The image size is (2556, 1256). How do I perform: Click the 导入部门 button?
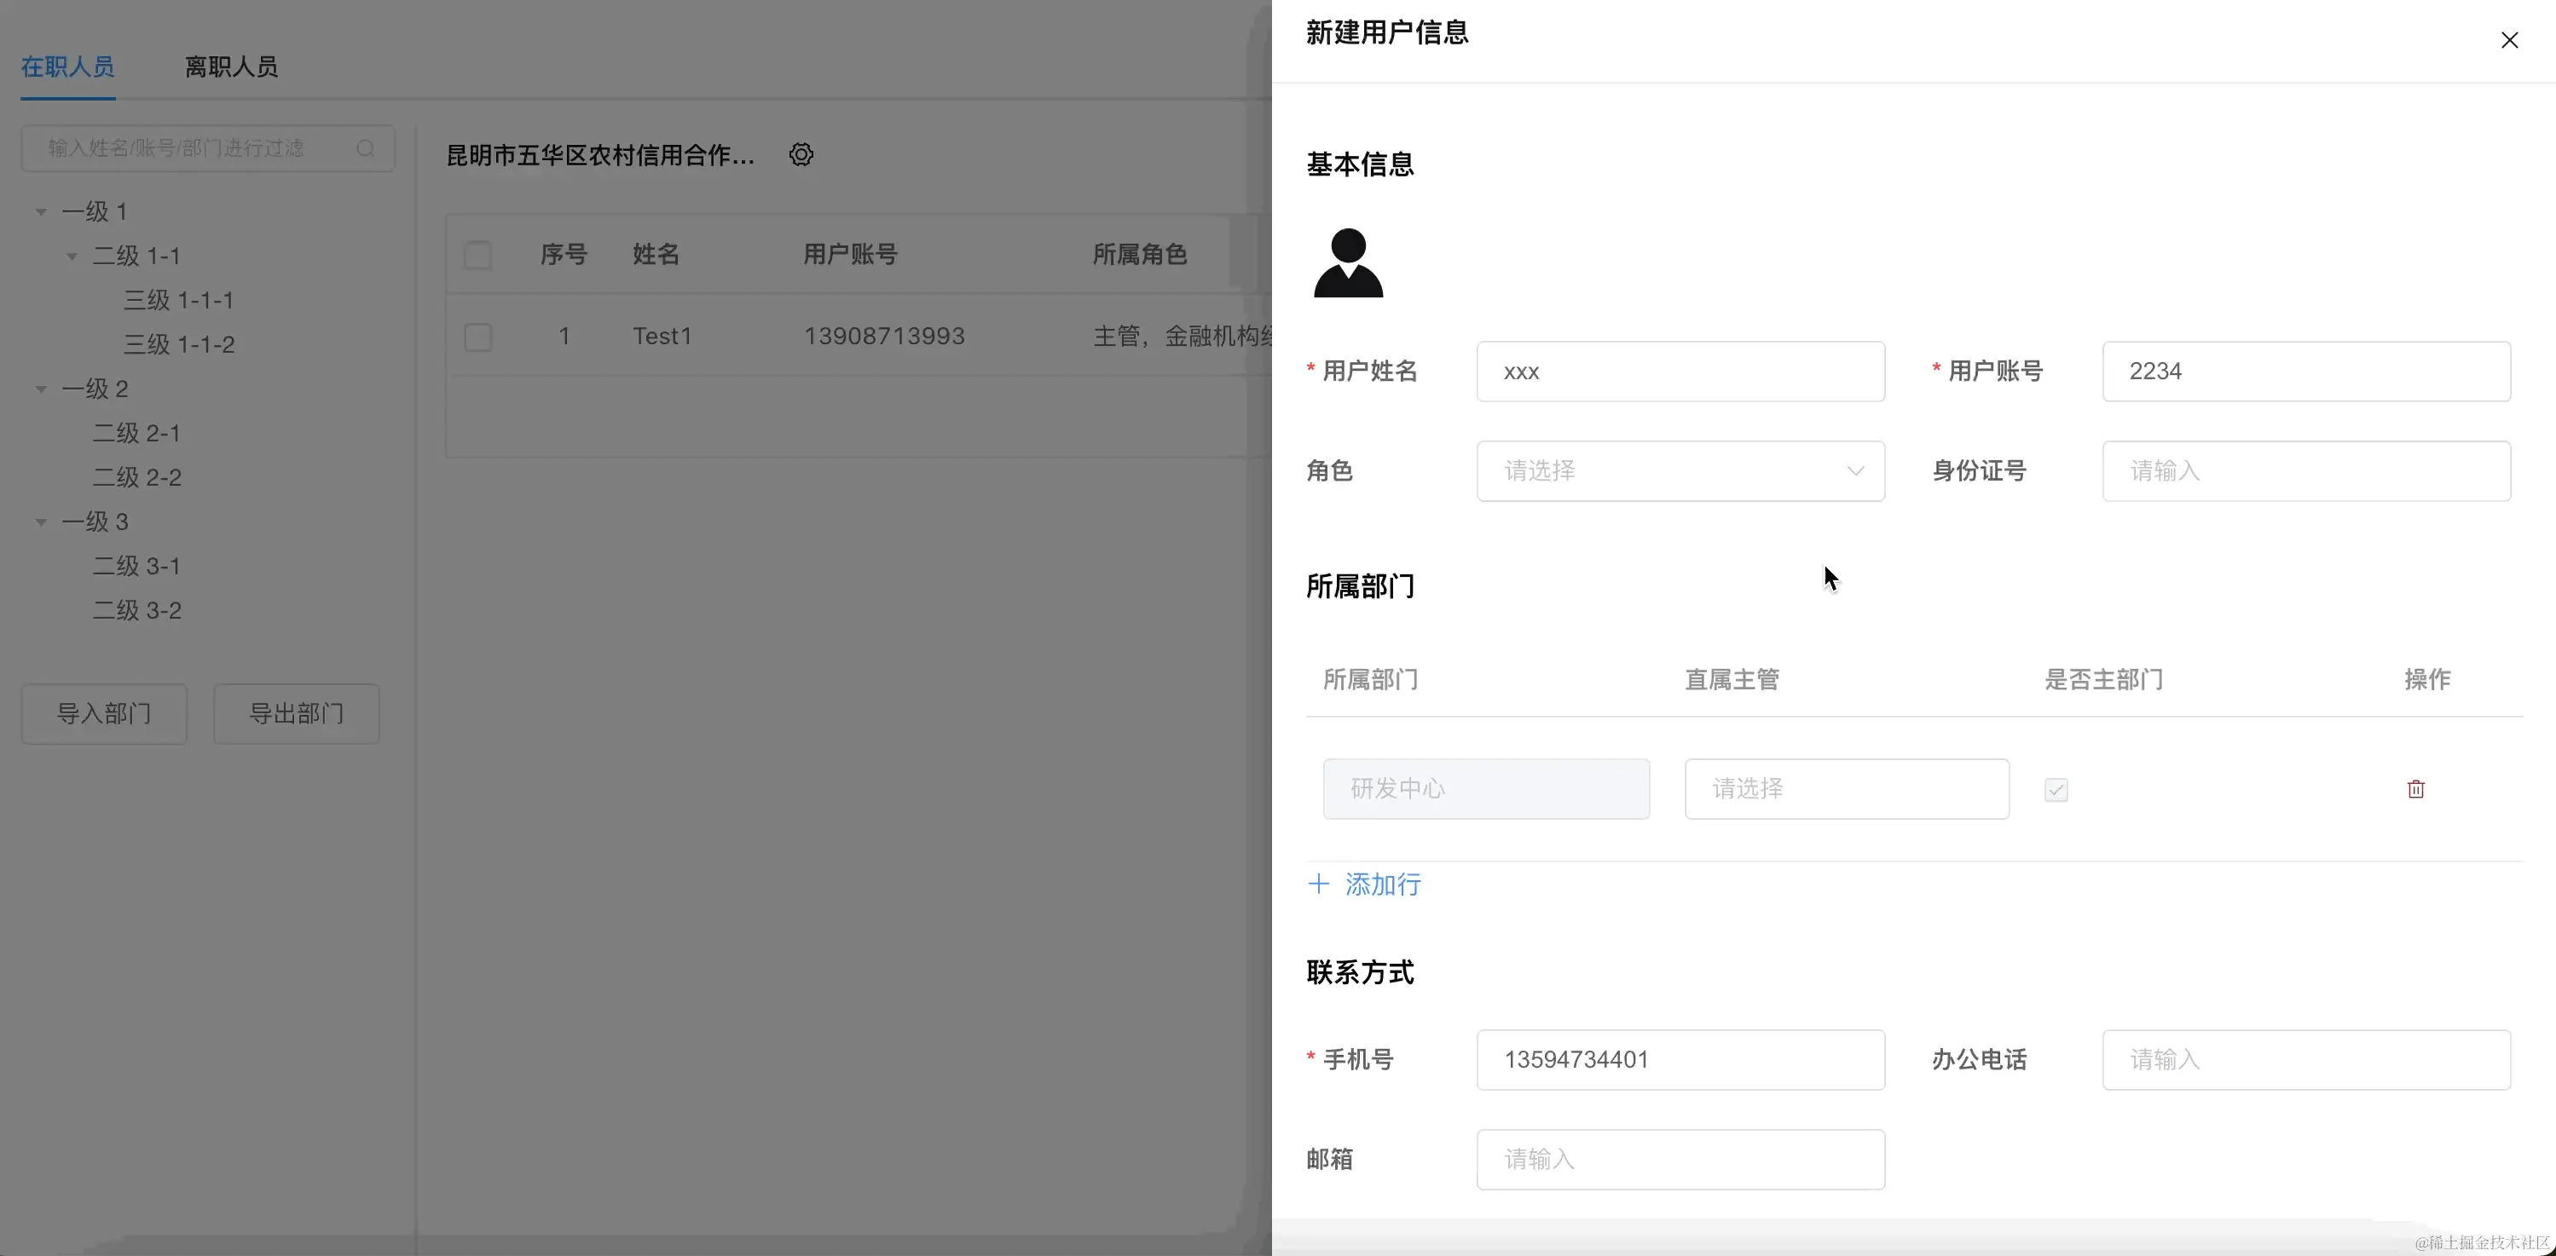[104, 714]
